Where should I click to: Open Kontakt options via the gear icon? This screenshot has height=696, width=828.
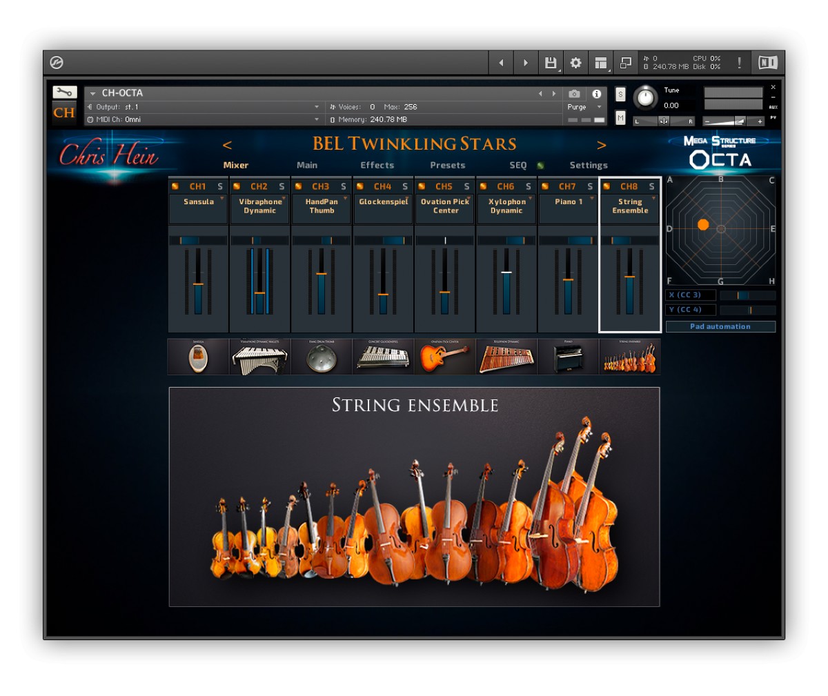point(576,62)
